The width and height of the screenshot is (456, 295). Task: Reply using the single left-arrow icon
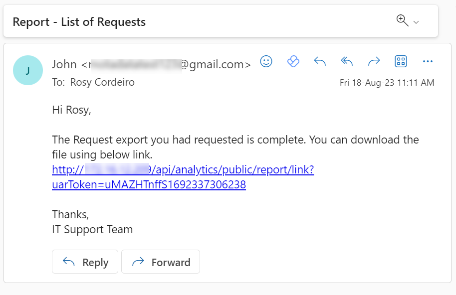coord(319,61)
